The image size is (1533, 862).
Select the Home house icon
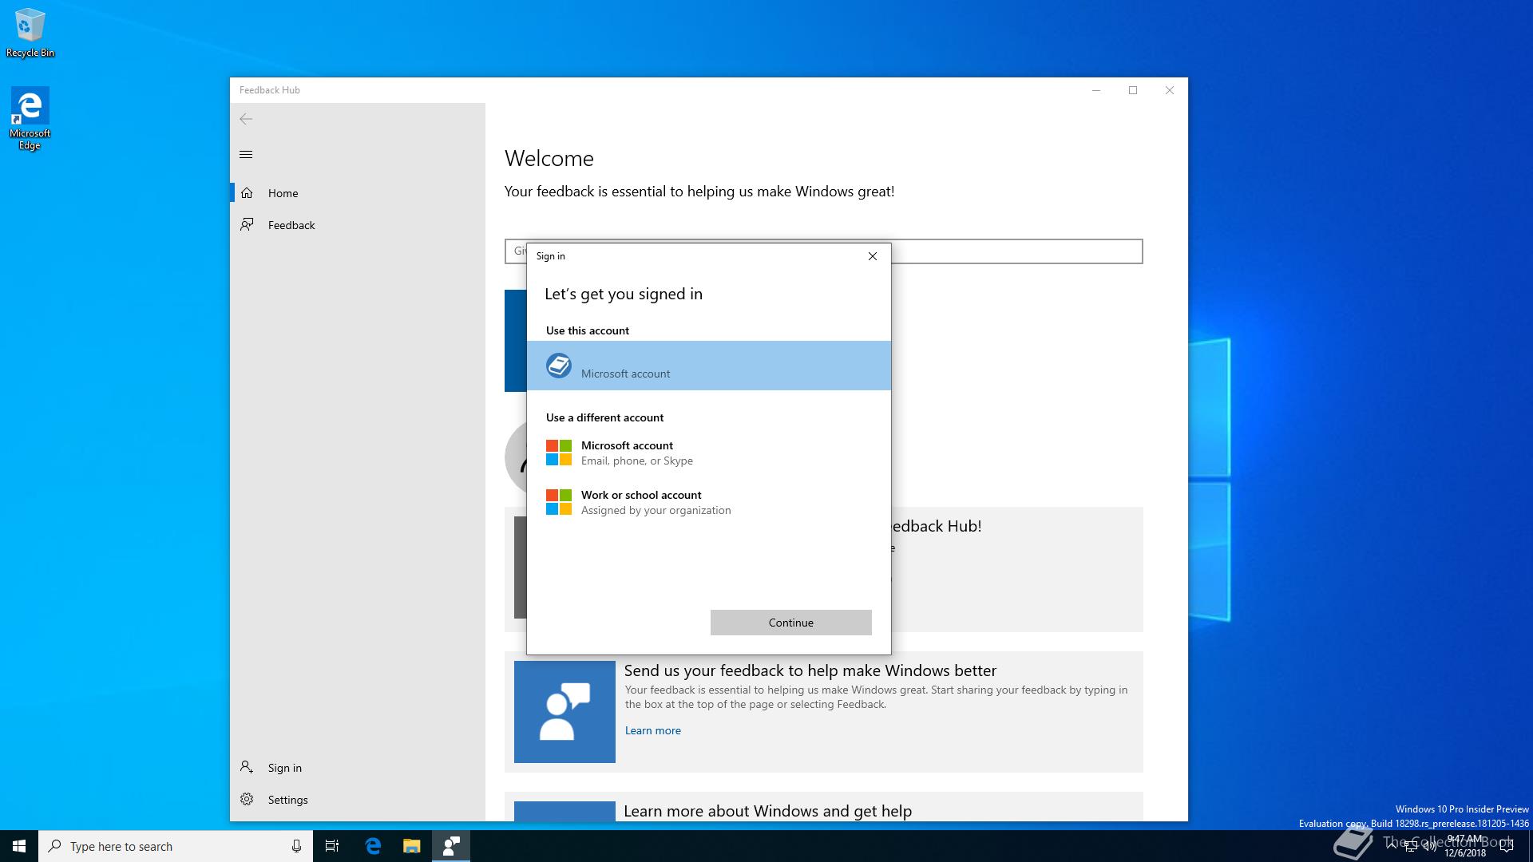point(247,193)
